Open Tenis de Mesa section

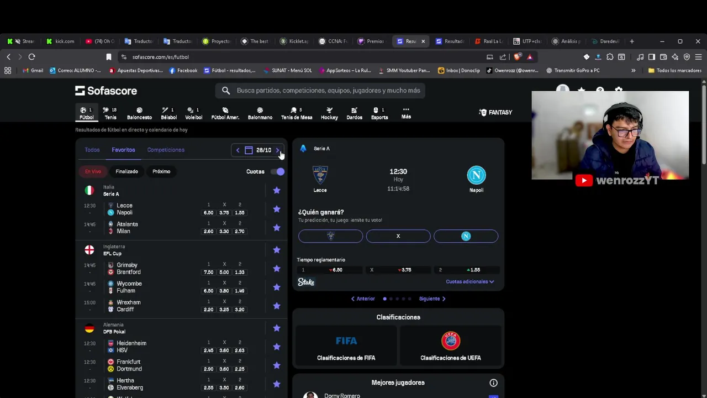[x=297, y=113]
